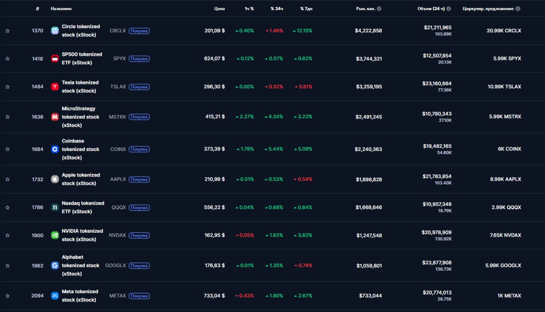Viewport: 545px width, 312px height.
Task: Click the Meta tokenized stock logo
Action: pyautogui.click(x=54, y=296)
